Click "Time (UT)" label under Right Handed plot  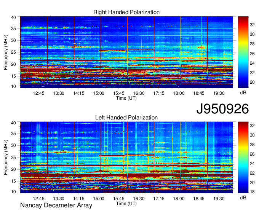tap(126, 98)
